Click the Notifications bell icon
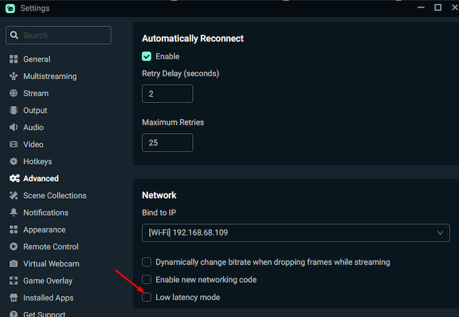 point(14,213)
